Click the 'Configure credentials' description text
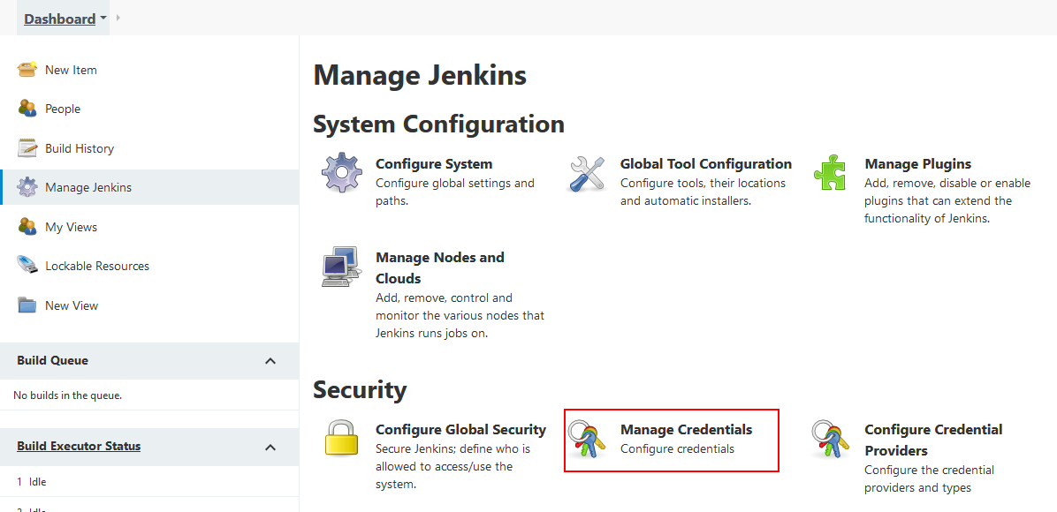 [678, 448]
